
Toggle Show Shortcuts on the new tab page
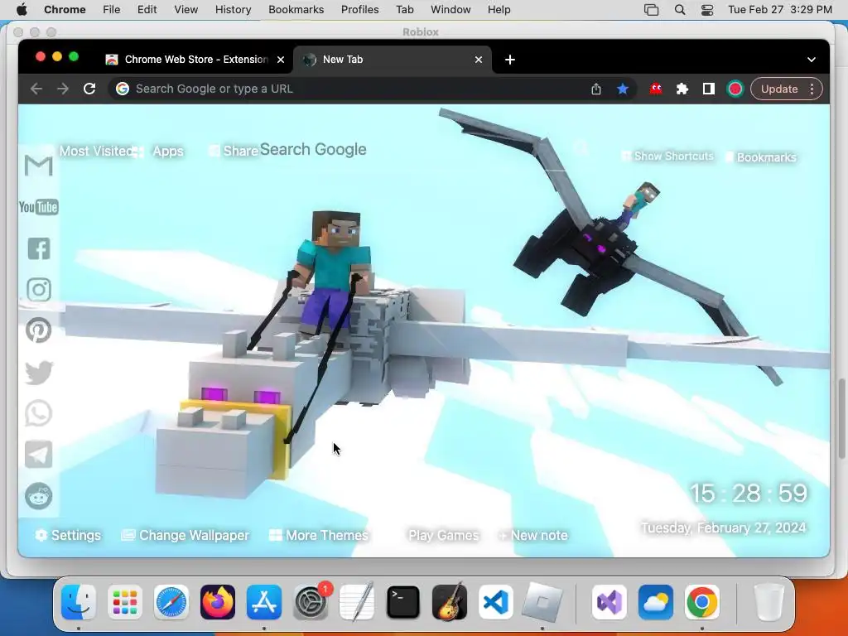(667, 157)
